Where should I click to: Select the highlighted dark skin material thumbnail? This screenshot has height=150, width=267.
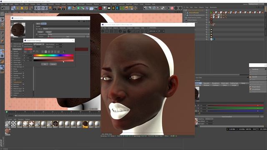pyautogui.click(x=85, y=124)
